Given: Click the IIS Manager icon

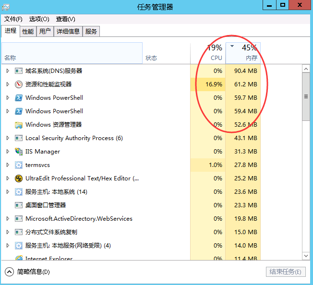Looking at the screenshot, I should (19, 152).
